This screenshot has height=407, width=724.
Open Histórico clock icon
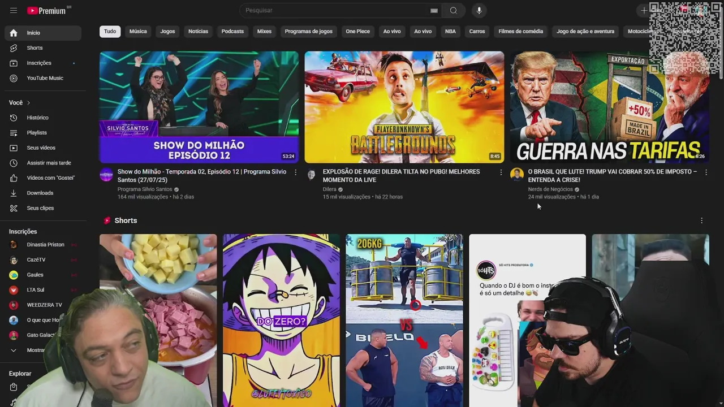coord(14,118)
